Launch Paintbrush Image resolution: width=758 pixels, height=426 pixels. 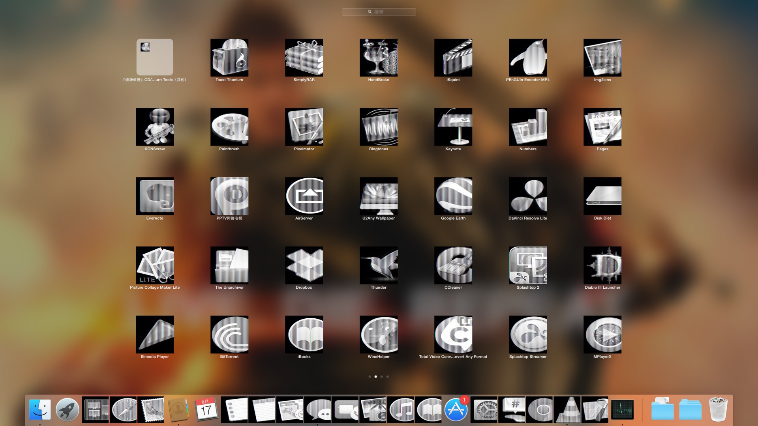pyautogui.click(x=229, y=127)
